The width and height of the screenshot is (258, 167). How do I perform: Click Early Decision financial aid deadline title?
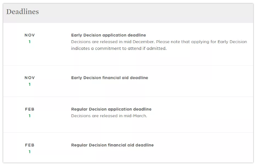110,78
